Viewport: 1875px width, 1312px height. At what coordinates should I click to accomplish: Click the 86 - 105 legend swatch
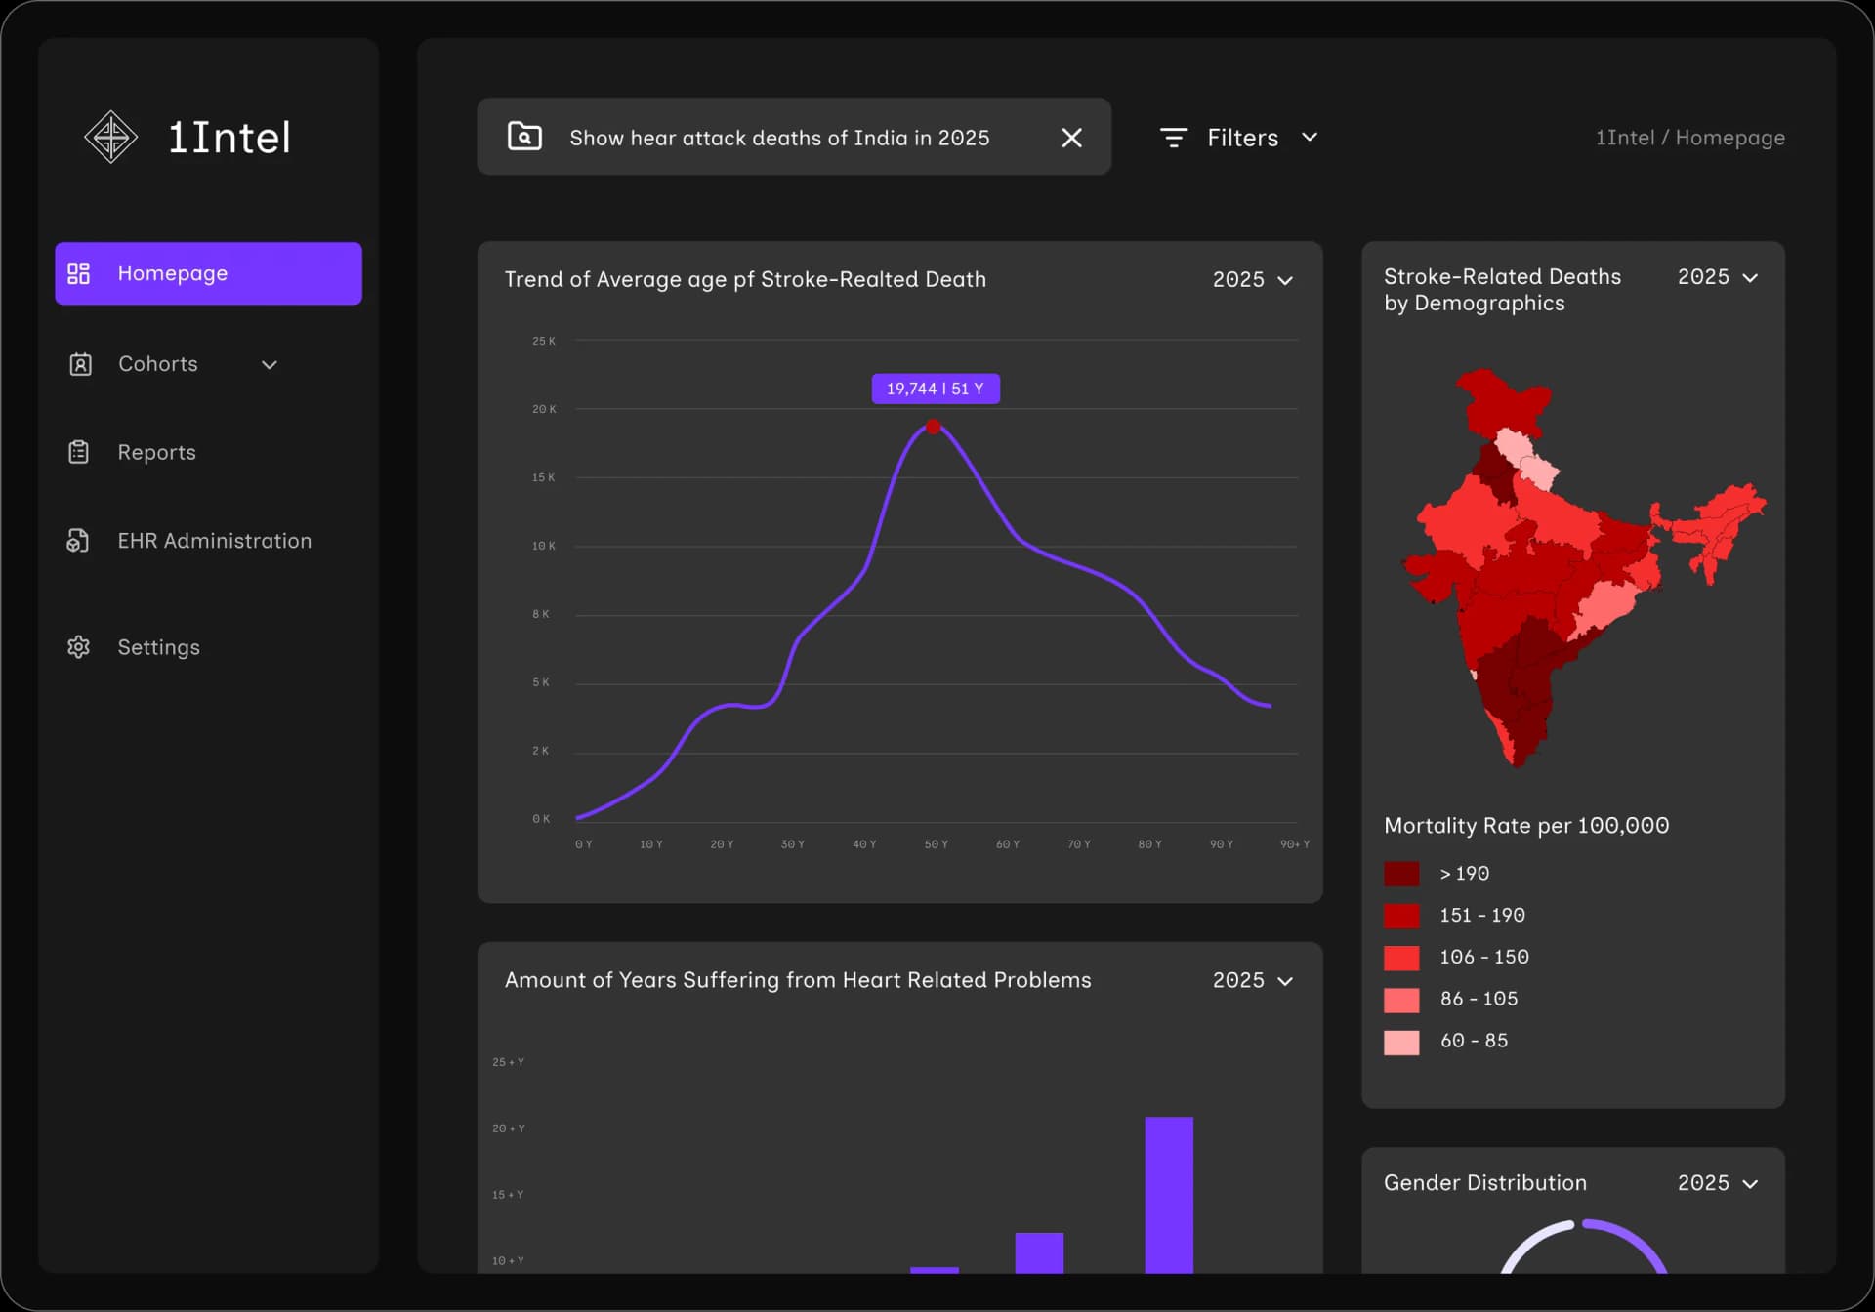[1401, 1000]
